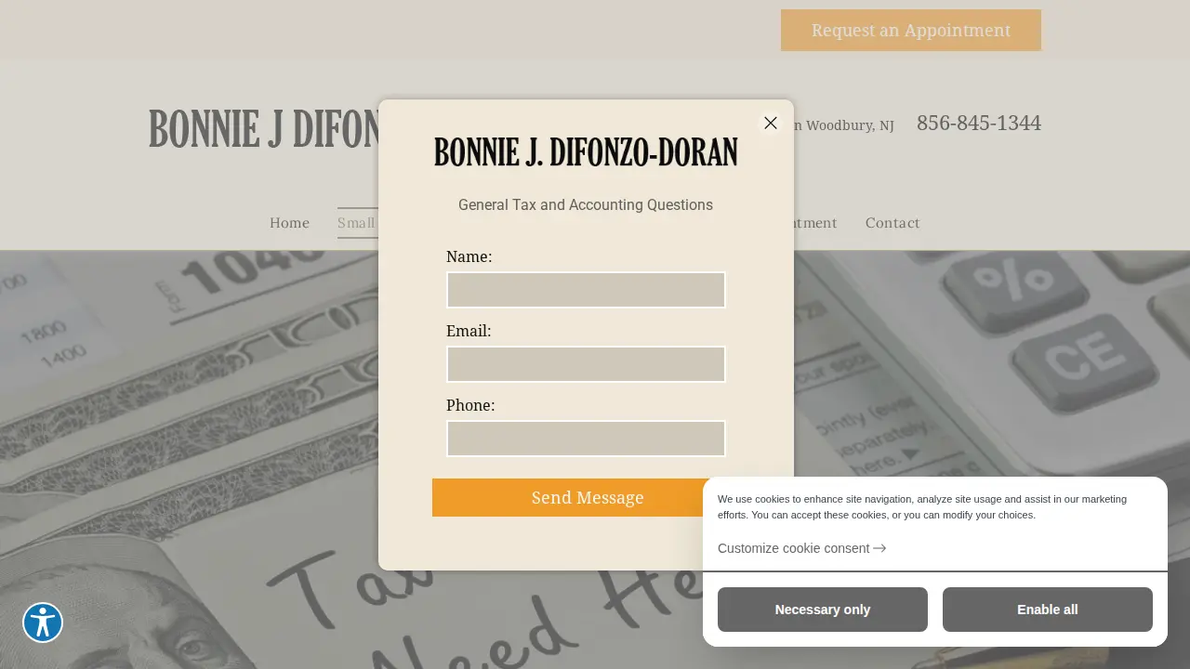Click the Bonnie J. DiFonzo-Doran popup logo

pos(586,152)
